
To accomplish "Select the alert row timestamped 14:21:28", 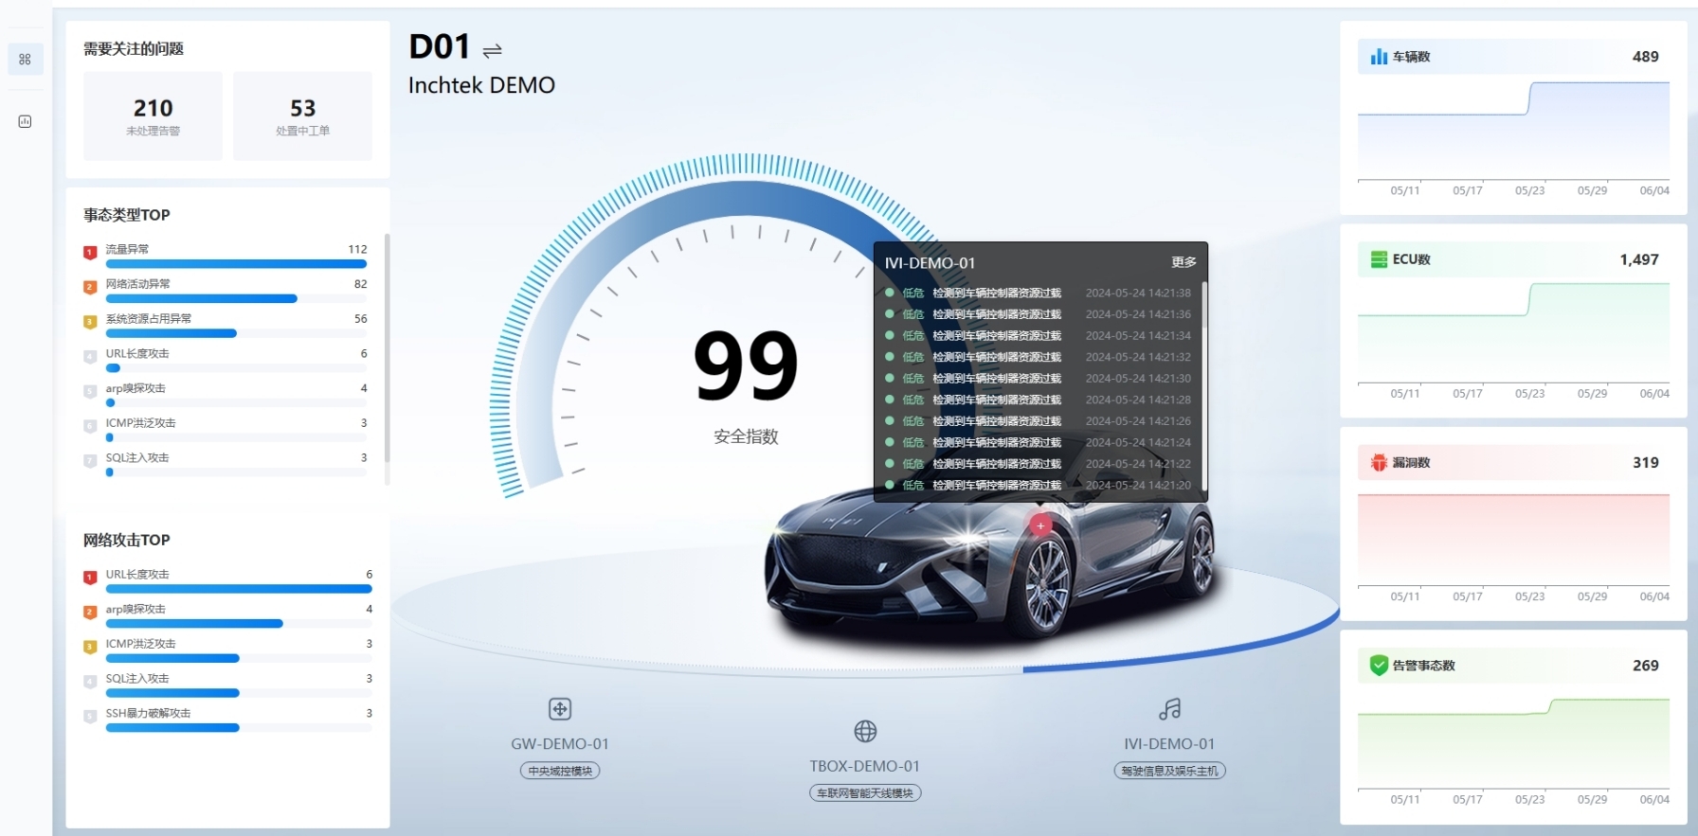I will pyautogui.click(x=1039, y=400).
